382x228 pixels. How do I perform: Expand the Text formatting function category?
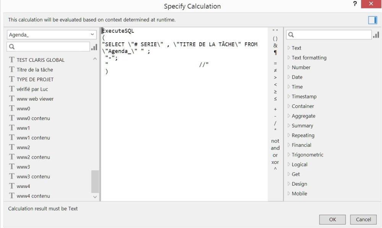coord(309,58)
